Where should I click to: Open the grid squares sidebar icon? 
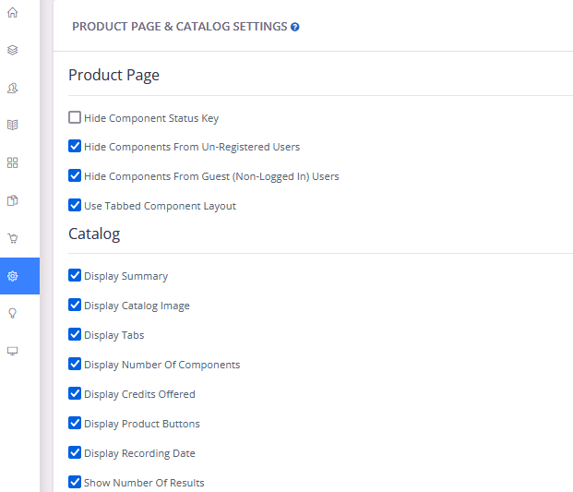(x=12, y=162)
